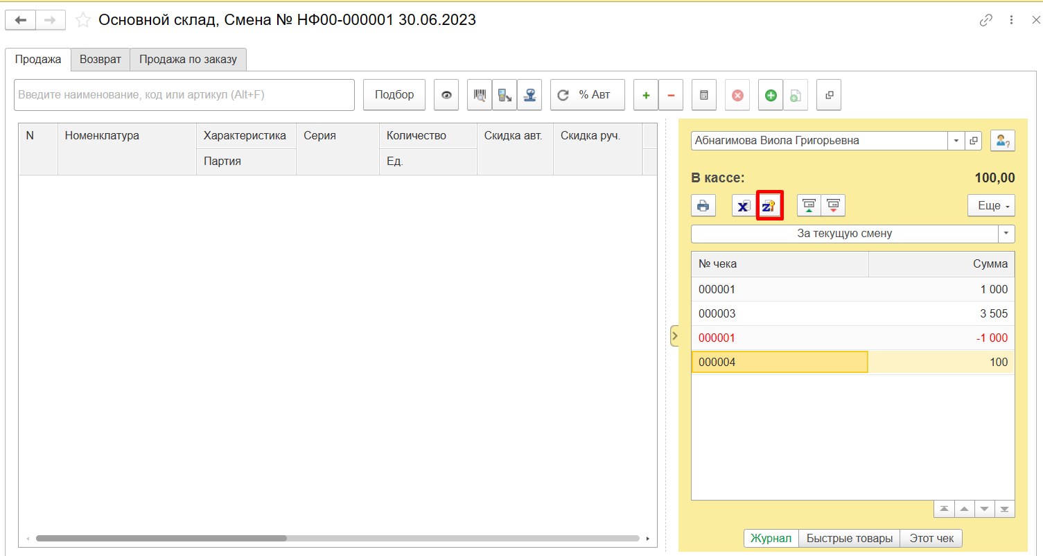
Task: Switch to the 'Возврат' tab
Action: pyautogui.click(x=100, y=59)
